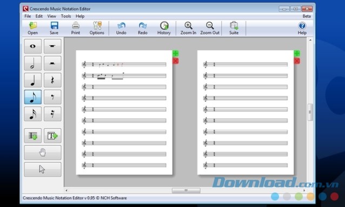This screenshot has width=345, height=207.
Task: Select the quarter rest tool
Action: [x=52, y=80]
